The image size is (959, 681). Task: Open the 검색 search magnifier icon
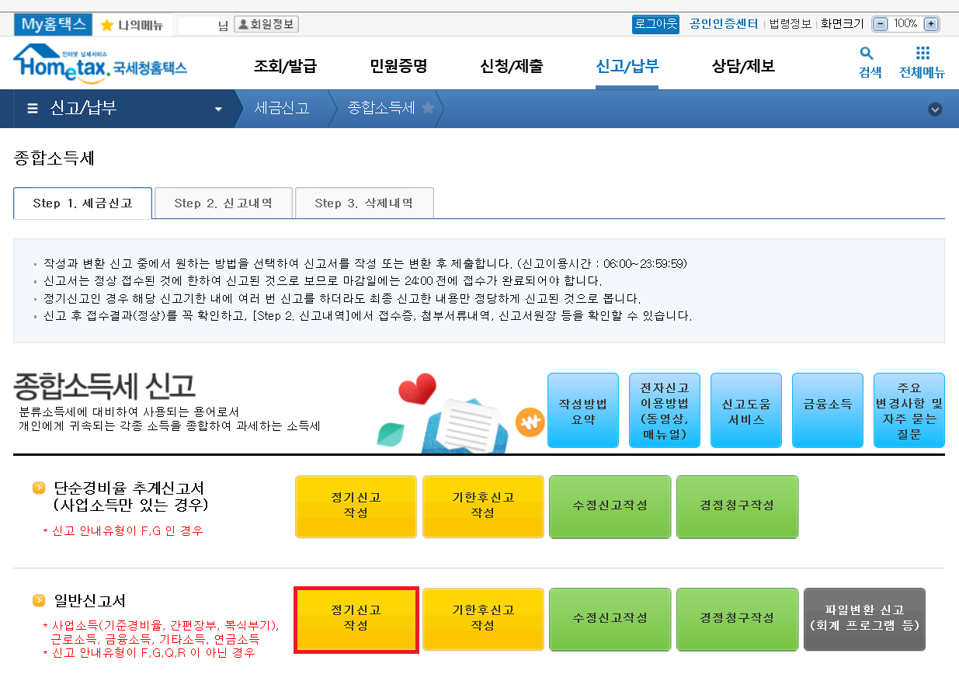[x=867, y=54]
